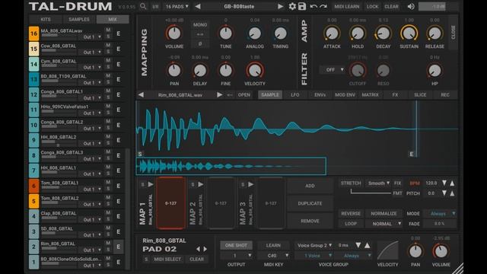Screen dimensions: 487x274
Task: Click the OPEN sample button
Action: coord(243,94)
